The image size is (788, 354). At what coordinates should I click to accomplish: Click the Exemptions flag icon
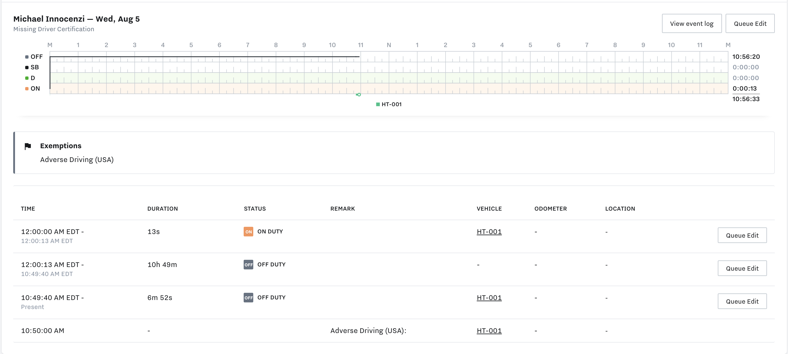coord(28,146)
